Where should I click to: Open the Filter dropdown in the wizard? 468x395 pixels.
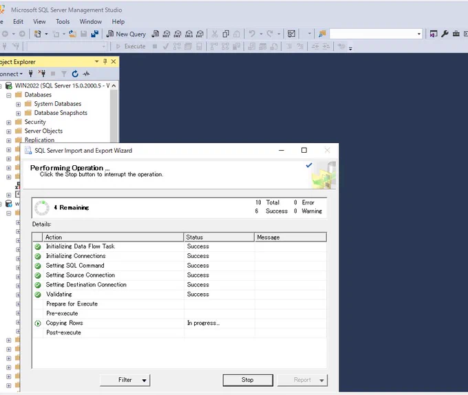[144, 381]
